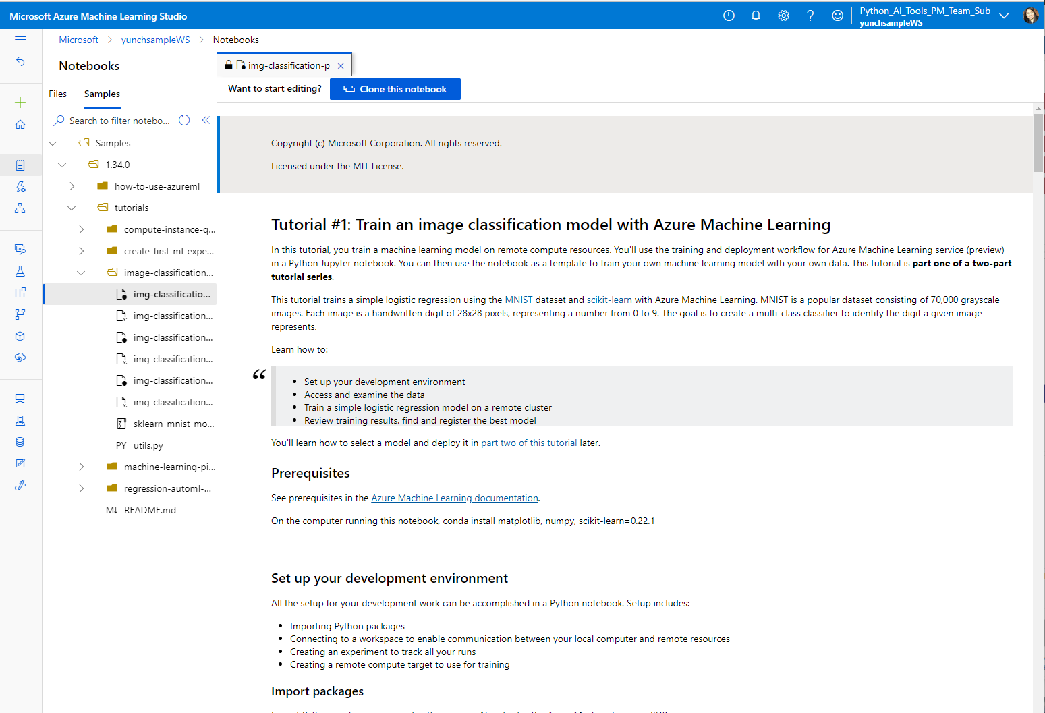Open the MNIST dataset link
Viewport: 1045px width, 713px height.
point(518,299)
